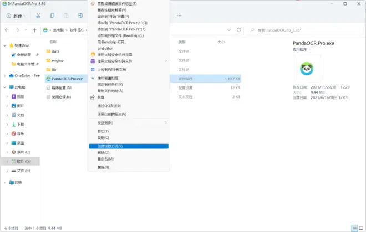
Task: Add to "PandaOCR.Pro.zip"(Q)
Action: coord(129,23)
